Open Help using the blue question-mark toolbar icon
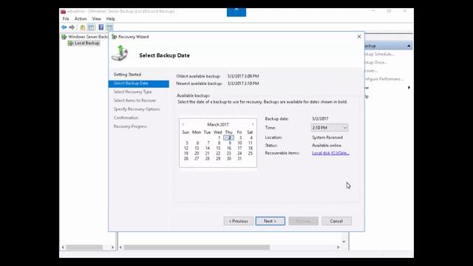473x266 pixels. (101, 27)
